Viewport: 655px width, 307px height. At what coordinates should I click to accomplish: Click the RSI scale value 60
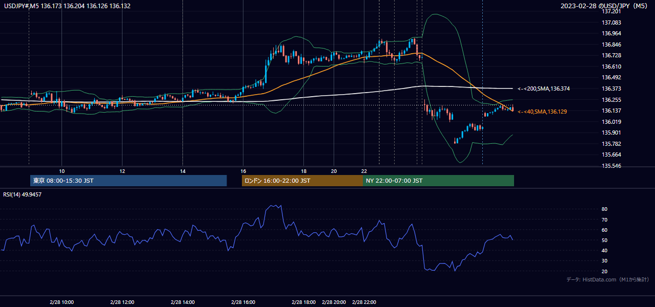pos(604,230)
